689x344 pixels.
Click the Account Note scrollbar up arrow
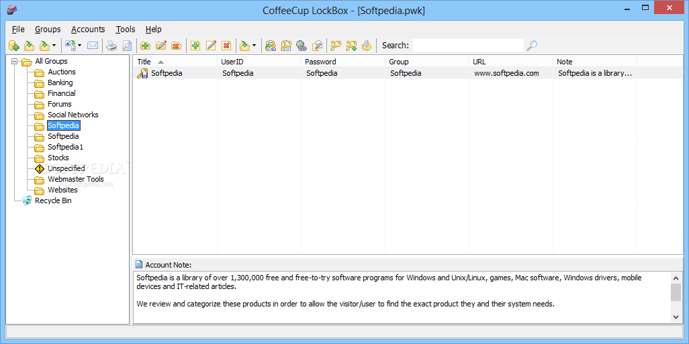point(676,278)
